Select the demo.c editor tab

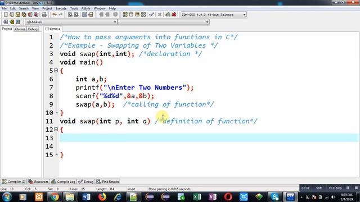pyautogui.click(x=53, y=29)
